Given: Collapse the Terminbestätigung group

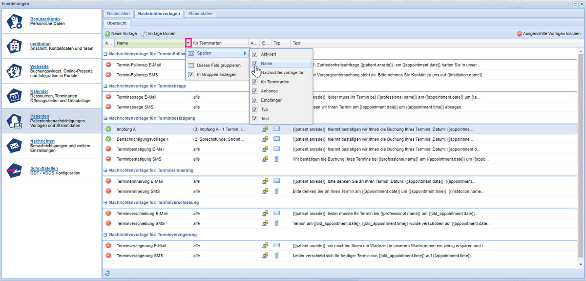Looking at the screenshot, I should (x=105, y=118).
